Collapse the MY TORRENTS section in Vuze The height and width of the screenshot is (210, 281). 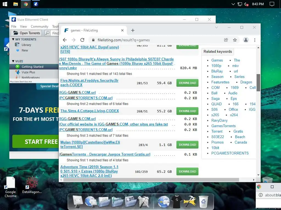(13, 39)
